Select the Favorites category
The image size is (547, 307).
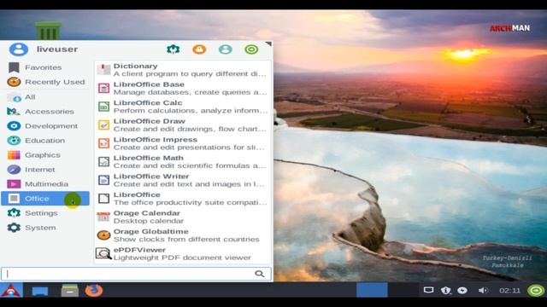[x=45, y=67]
